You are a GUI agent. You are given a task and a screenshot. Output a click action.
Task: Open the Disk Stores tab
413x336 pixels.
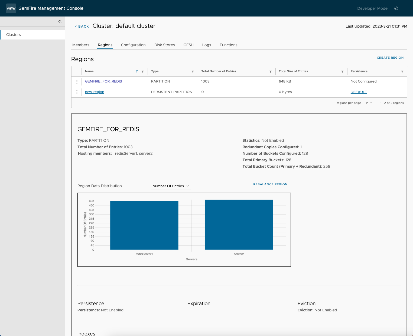coord(164,45)
